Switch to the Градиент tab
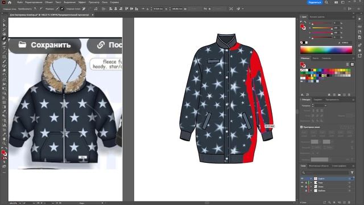This screenshot has width=364, height=205. coord(318,100)
